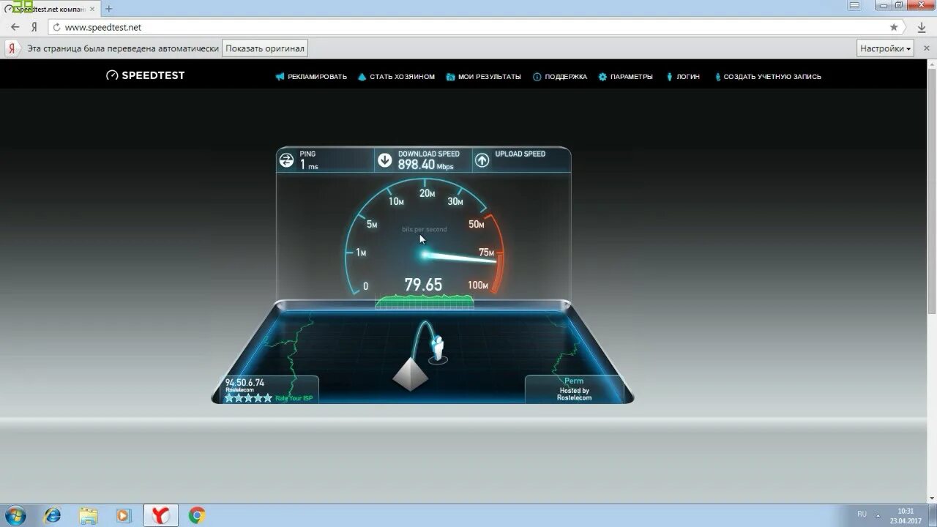Click the Рекламировать megaphone icon
Image resolution: width=937 pixels, height=527 pixels.
pyautogui.click(x=279, y=76)
